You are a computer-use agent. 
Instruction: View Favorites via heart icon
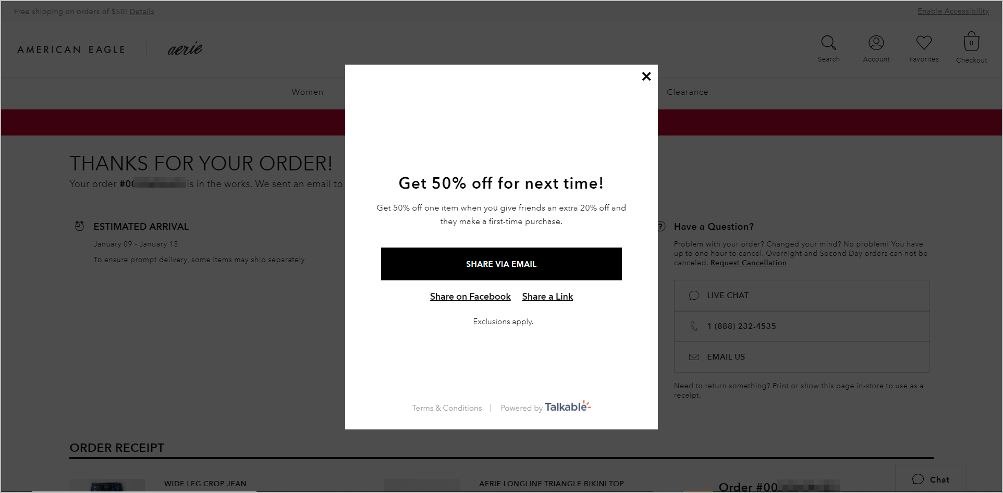tap(923, 43)
